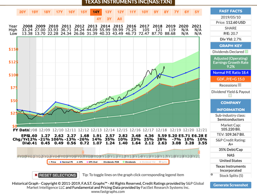257x194 pixels.
Task: Click the right handle of the timeline range slider
Action: coord(199,152)
